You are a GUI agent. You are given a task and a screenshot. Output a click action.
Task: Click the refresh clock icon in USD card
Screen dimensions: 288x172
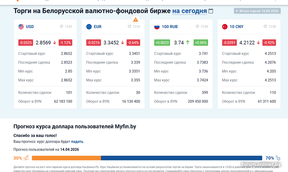(62, 27)
